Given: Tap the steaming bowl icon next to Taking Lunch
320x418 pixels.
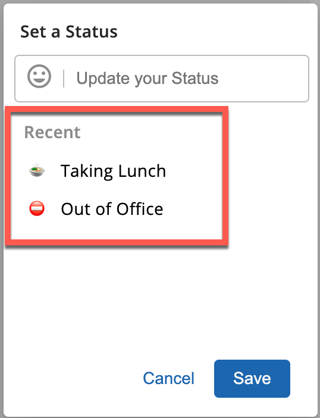Looking at the screenshot, I should tap(37, 170).
